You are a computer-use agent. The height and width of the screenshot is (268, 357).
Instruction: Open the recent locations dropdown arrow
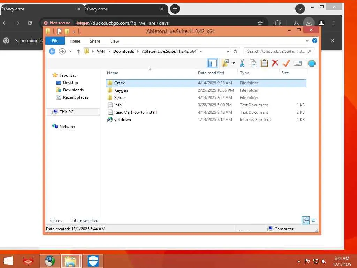(x=70, y=51)
